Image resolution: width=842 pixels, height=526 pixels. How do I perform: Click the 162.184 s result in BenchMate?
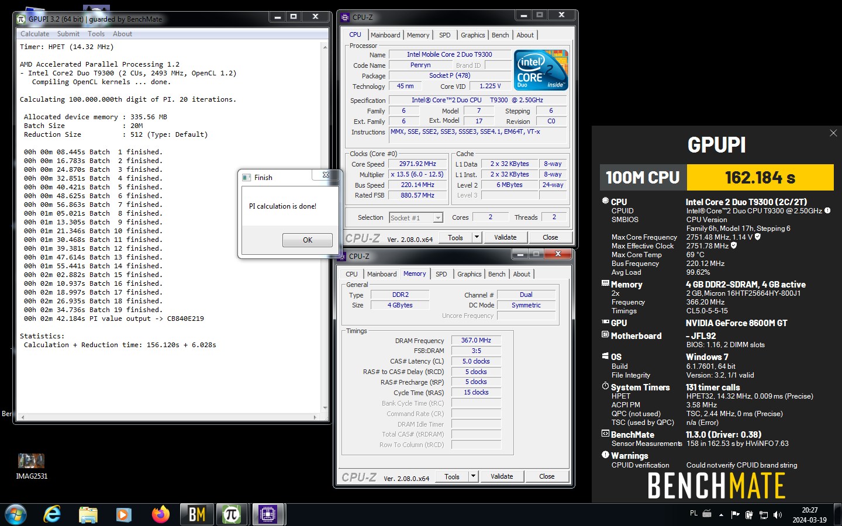coord(760,177)
